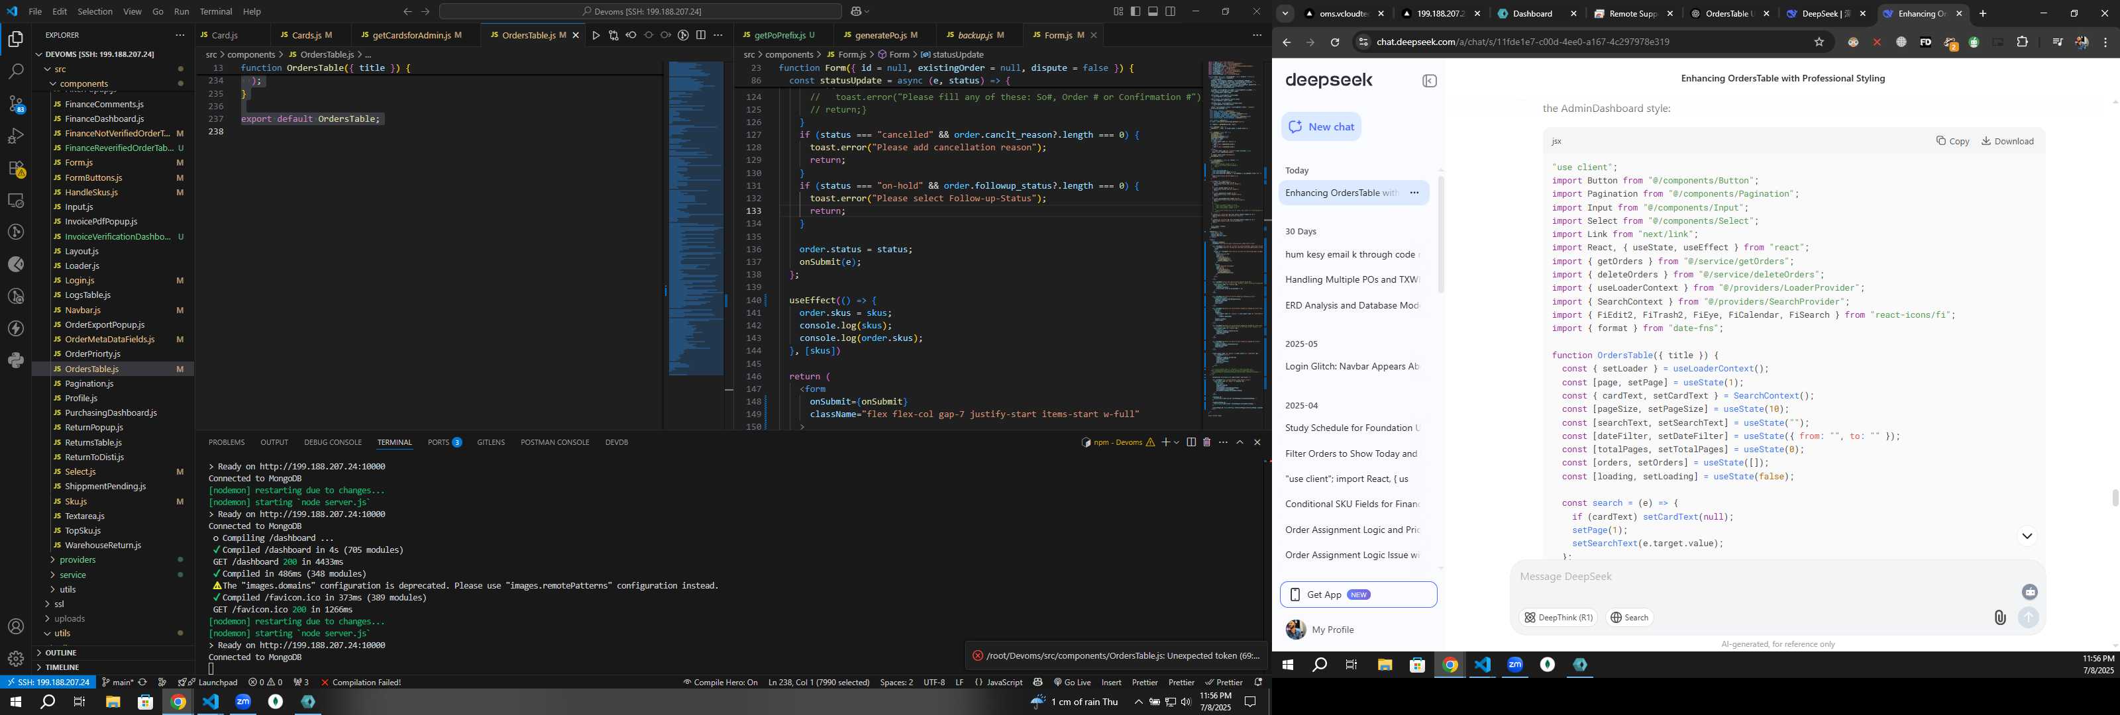This screenshot has width=2120, height=715.
Task: Open Source Control view in activity bar
Action: tap(16, 104)
